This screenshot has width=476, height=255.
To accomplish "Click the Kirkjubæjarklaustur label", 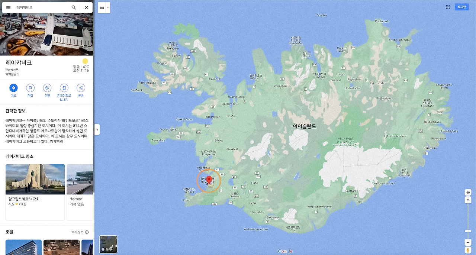I will pos(319,206).
